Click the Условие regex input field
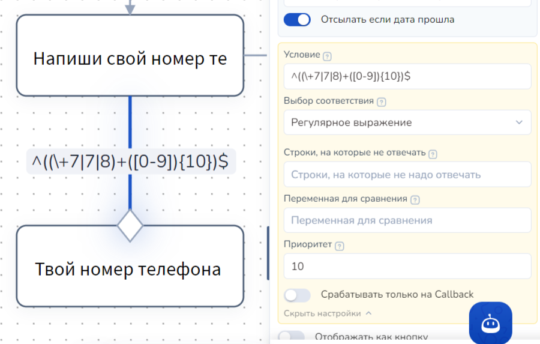 coord(407,77)
